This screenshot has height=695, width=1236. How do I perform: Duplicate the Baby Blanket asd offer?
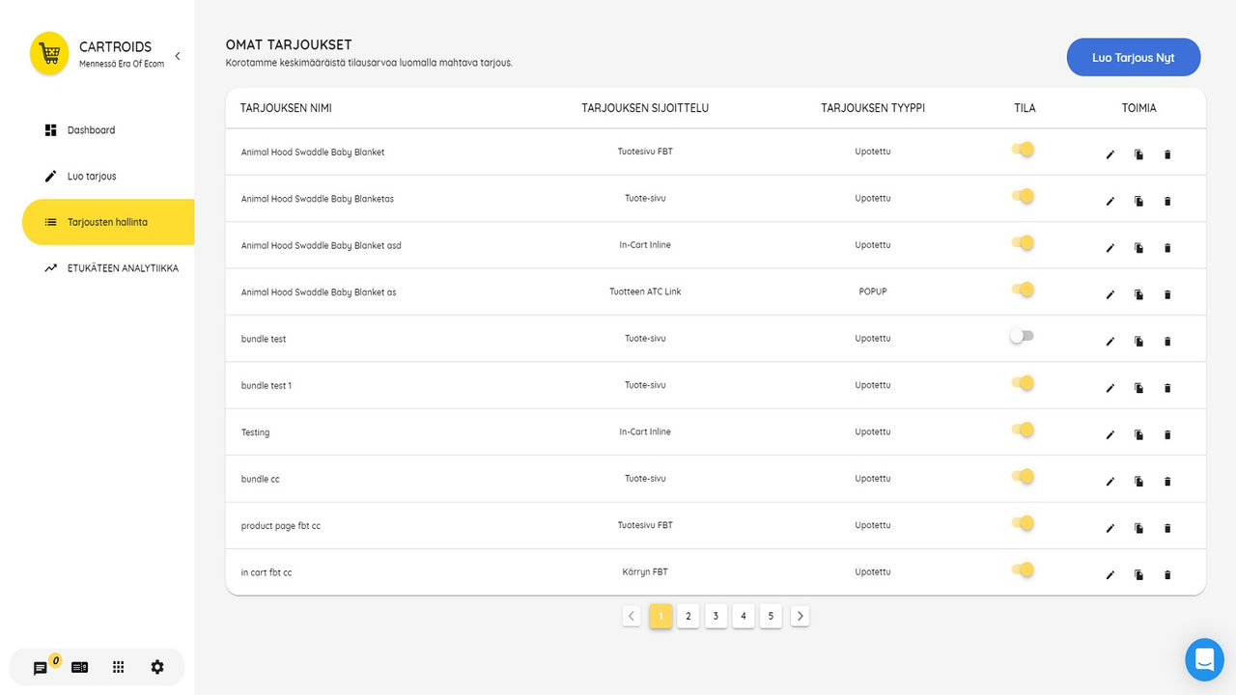pyautogui.click(x=1138, y=248)
